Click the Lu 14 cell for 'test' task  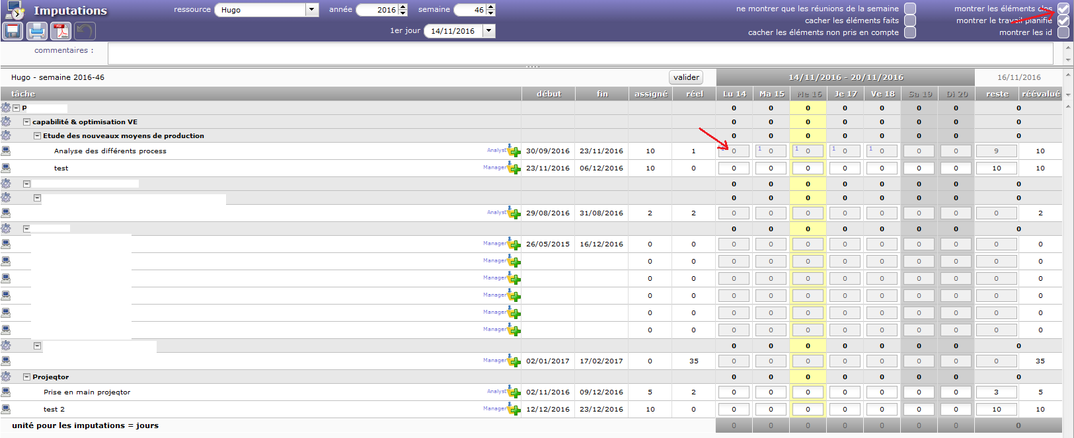click(734, 168)
